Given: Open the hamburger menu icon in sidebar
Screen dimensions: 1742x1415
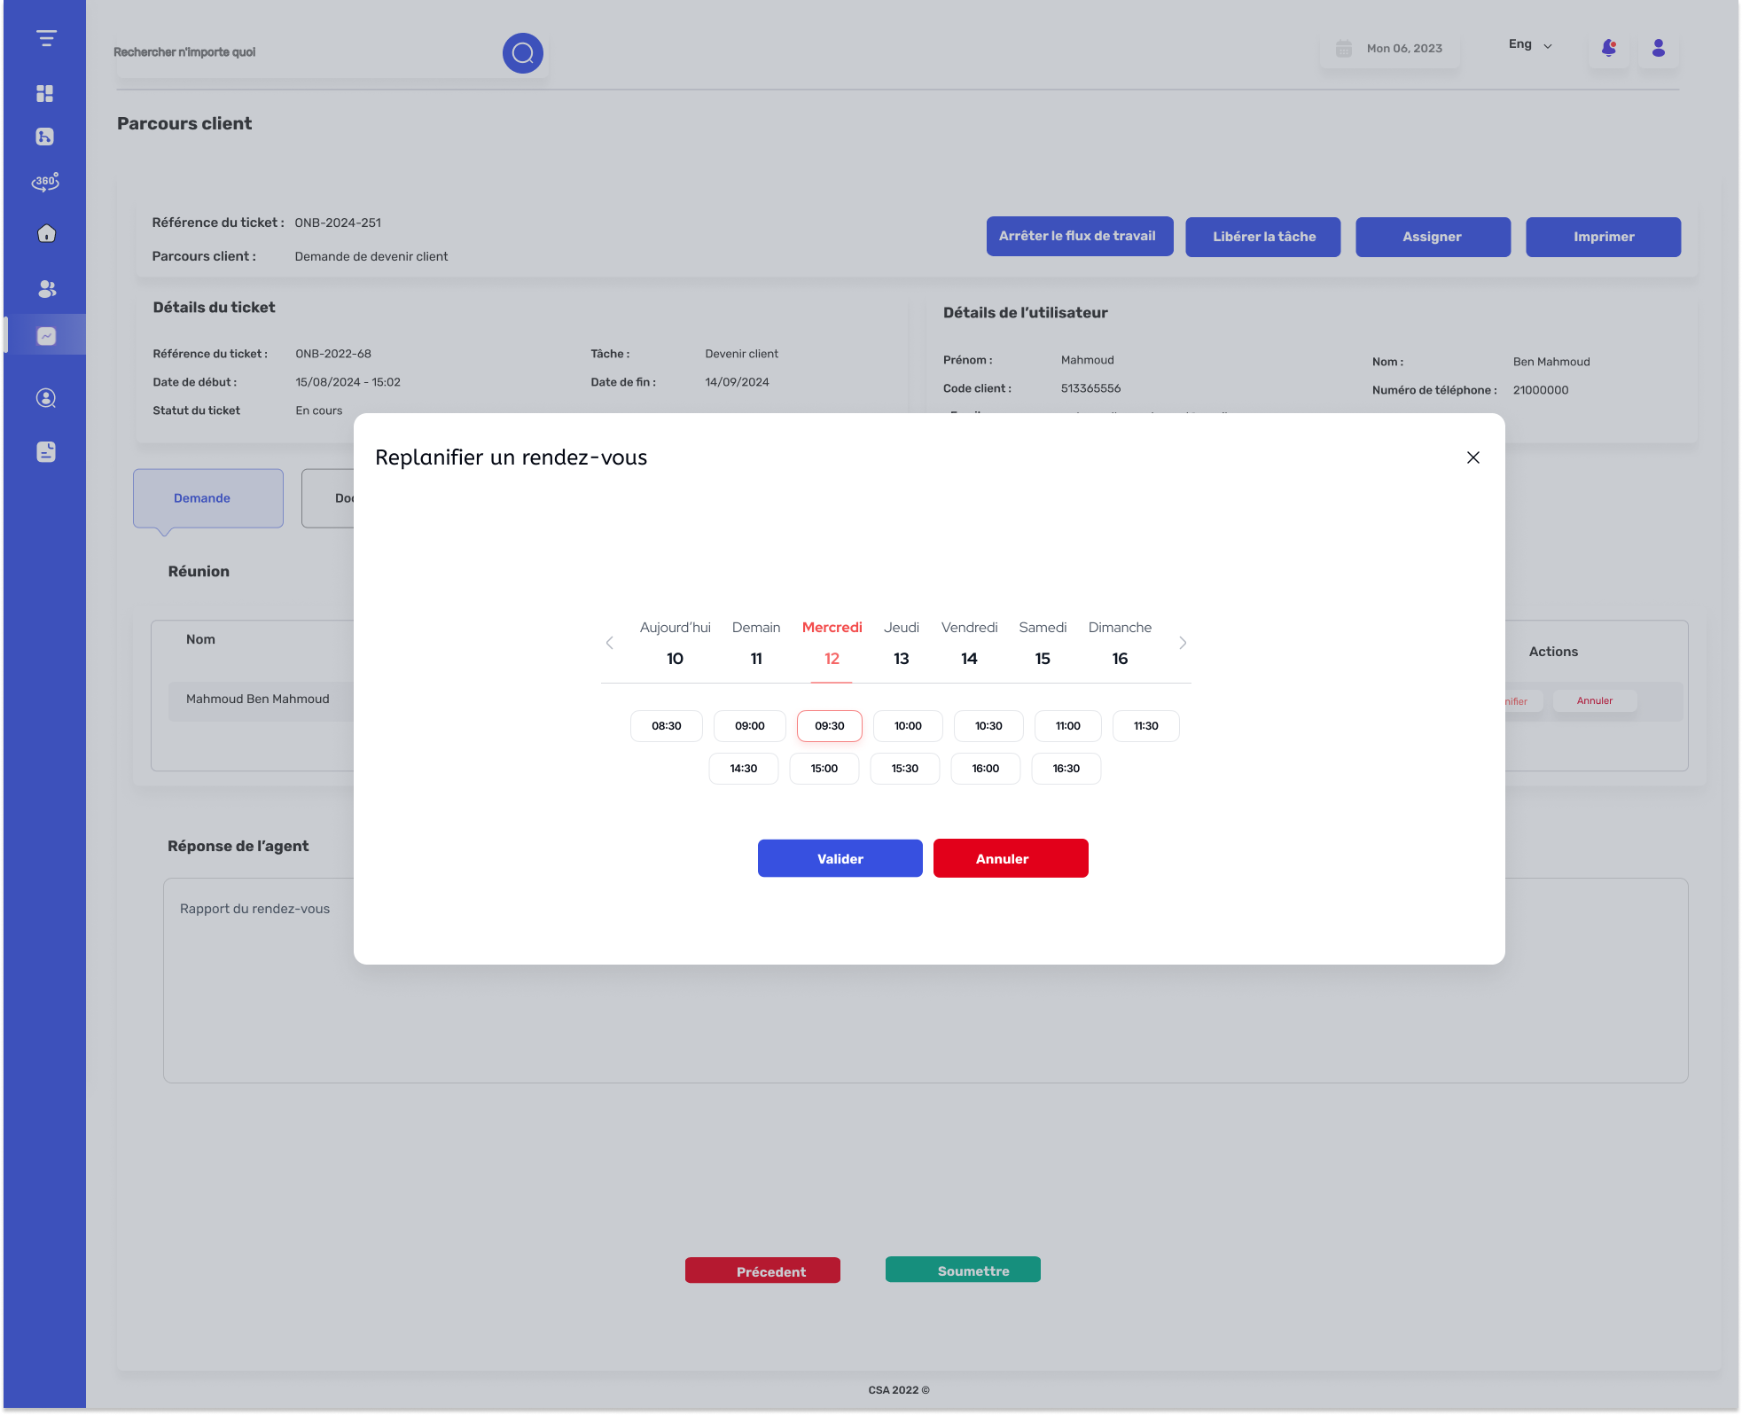Looking at the screenshot, I should tap(46, 38).
